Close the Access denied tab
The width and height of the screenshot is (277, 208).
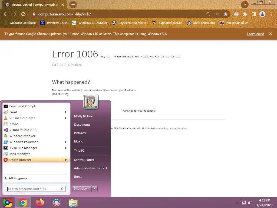63,5
